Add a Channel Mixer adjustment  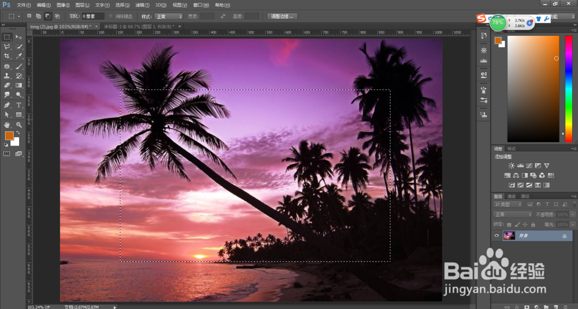(x=542, y=176)
